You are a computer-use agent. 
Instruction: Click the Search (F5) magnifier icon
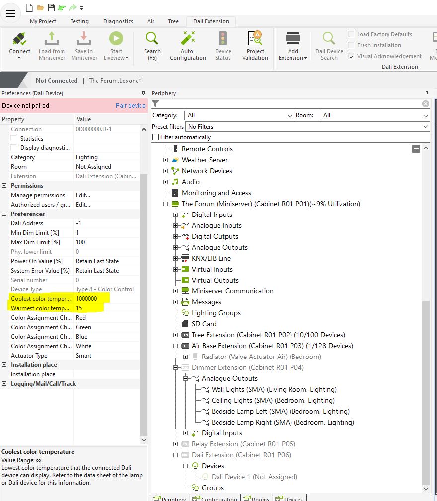[152, 39]
